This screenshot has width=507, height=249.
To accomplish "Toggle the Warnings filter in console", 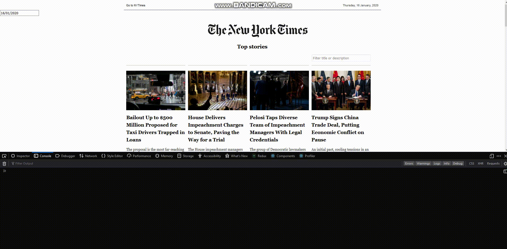I will (423, 163).
